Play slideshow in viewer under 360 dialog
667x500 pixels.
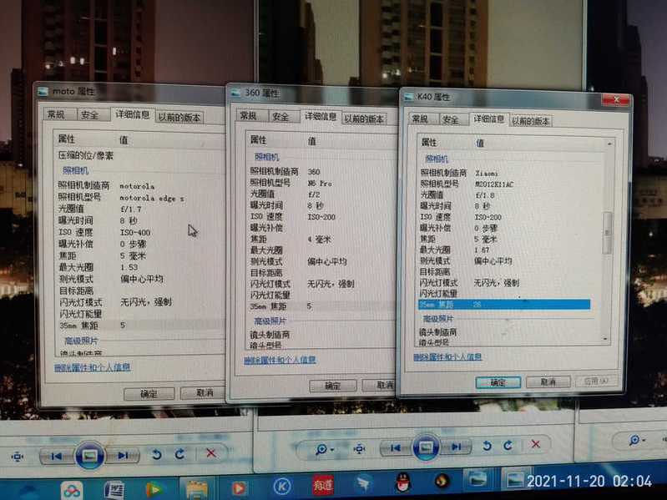426,447
